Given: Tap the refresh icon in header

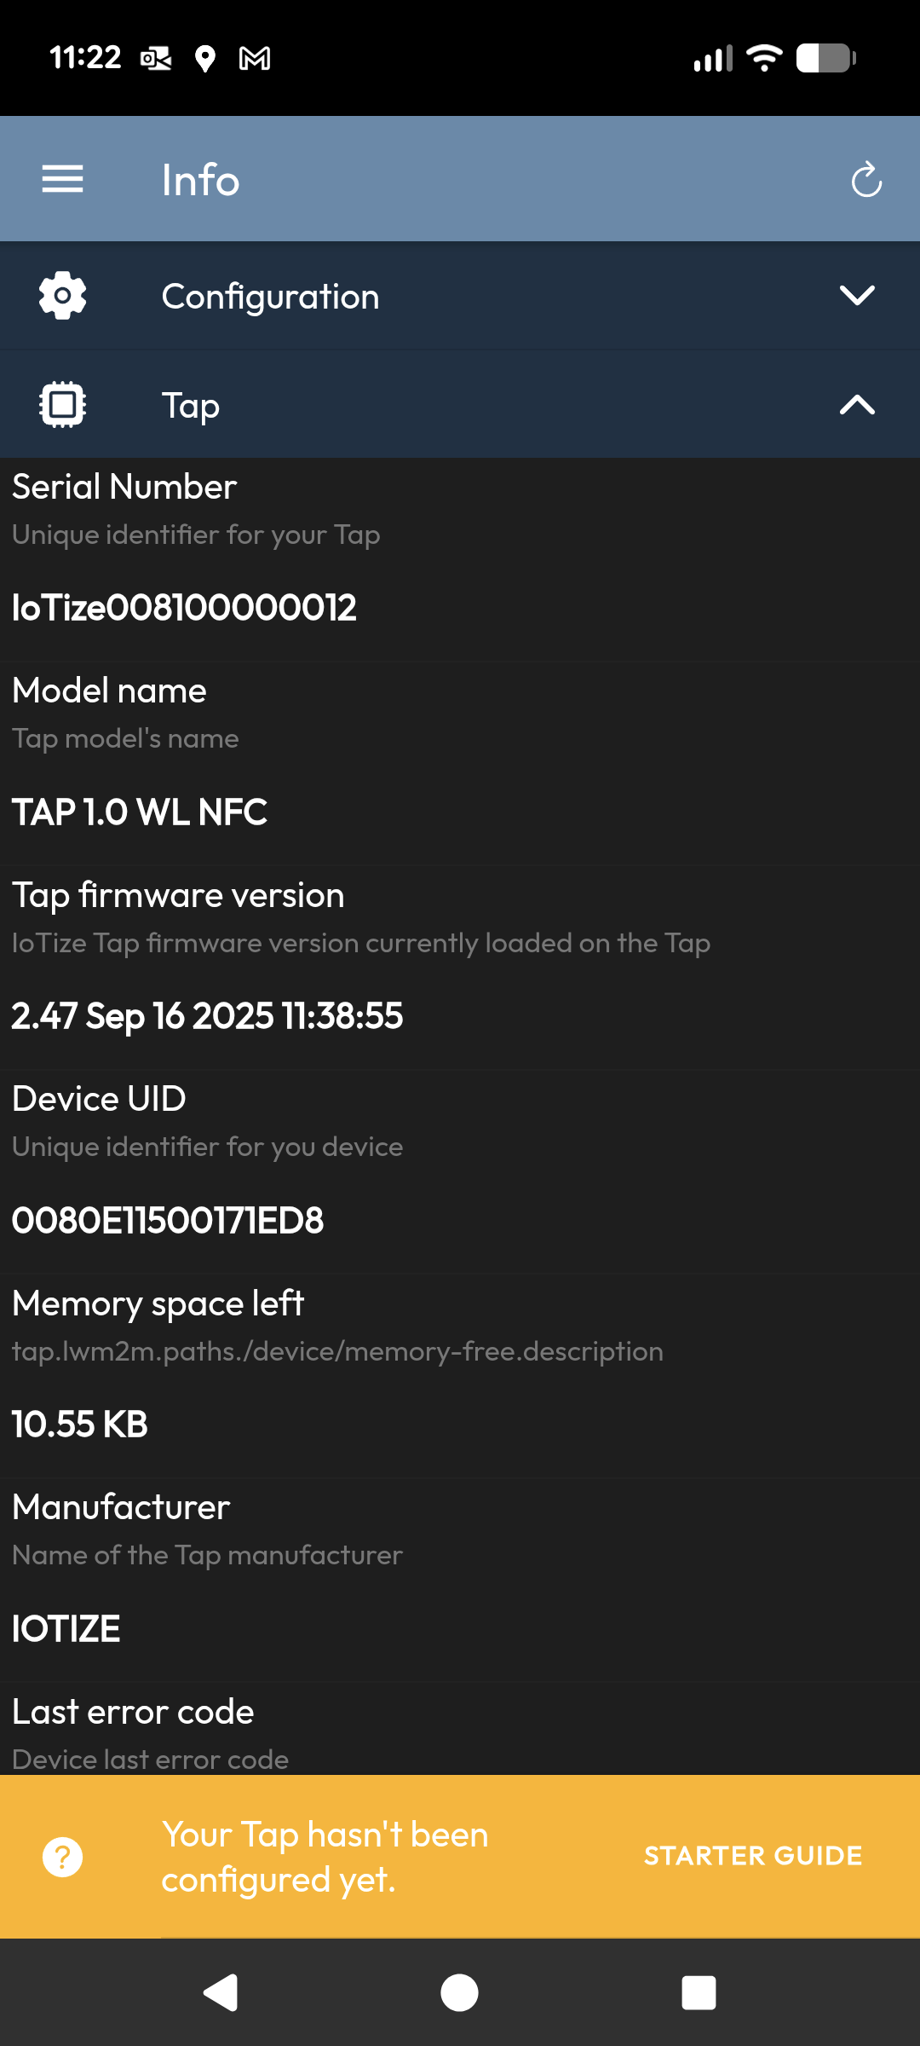Looking at the screenshot, I should pyautogui.click(x=866, y=180).
